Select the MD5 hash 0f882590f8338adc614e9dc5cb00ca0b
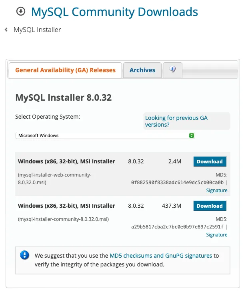 (x=177, y=183)
